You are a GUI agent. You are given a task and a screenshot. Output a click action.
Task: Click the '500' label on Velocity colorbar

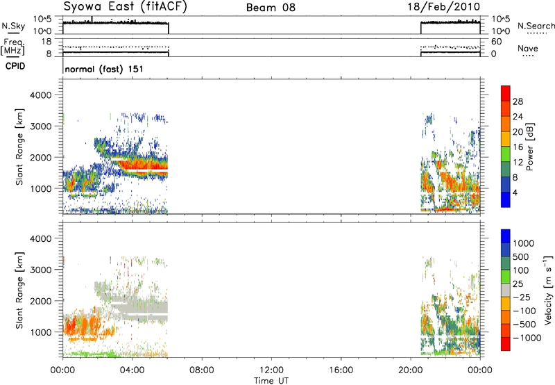[521, 256]
